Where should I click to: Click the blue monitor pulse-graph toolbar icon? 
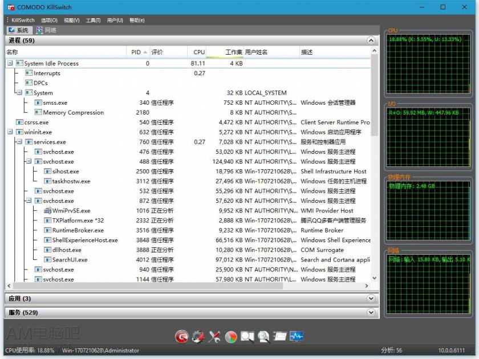pos(297,337)
